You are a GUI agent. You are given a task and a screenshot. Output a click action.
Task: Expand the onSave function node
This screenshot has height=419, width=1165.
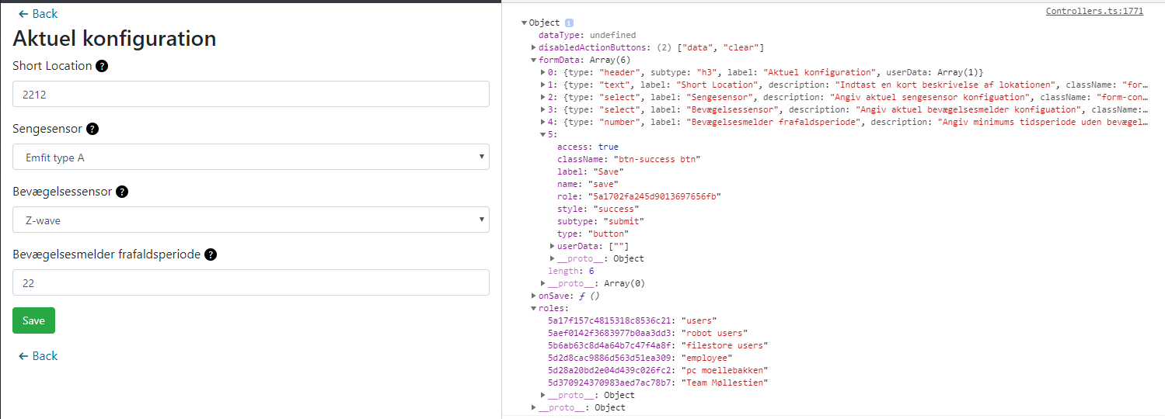[534, 296]
